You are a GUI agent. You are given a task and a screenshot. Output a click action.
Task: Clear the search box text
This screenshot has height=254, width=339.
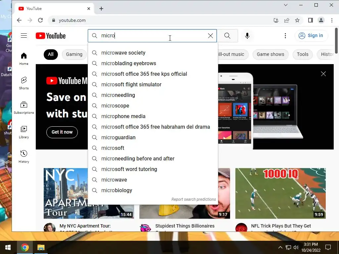click(x=210, y=36)
